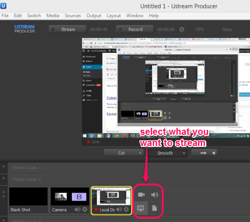This screenshot has width=250, height=222.
Task: Click the Ustream Producer logo
Action: (25, 29)
